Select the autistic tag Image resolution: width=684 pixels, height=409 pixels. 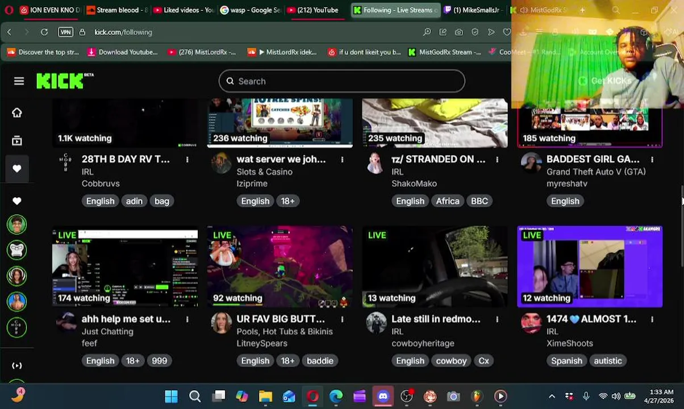pyautogui.click(x=608, y=361)
